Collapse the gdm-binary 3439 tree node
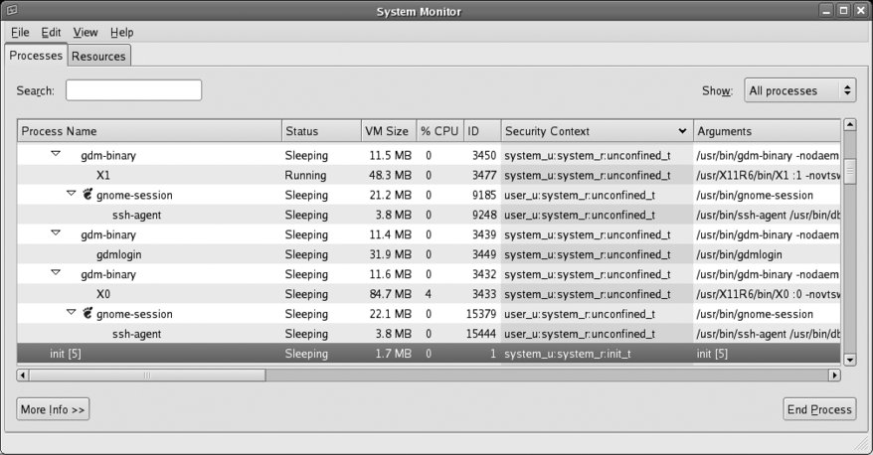This screenshot has height=455, width=873. click(x=56, y=233)
